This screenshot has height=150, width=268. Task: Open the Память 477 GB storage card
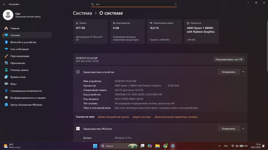click(90, 31)
